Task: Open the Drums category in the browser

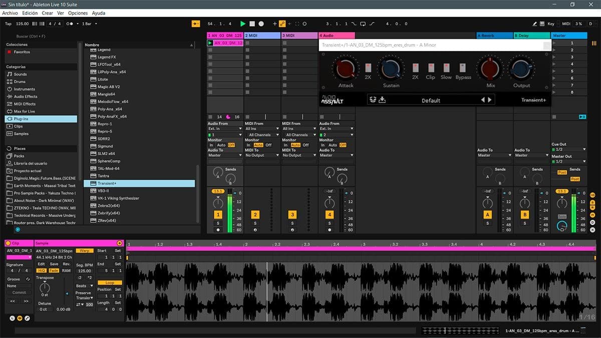Action: (x=20, y=82)
